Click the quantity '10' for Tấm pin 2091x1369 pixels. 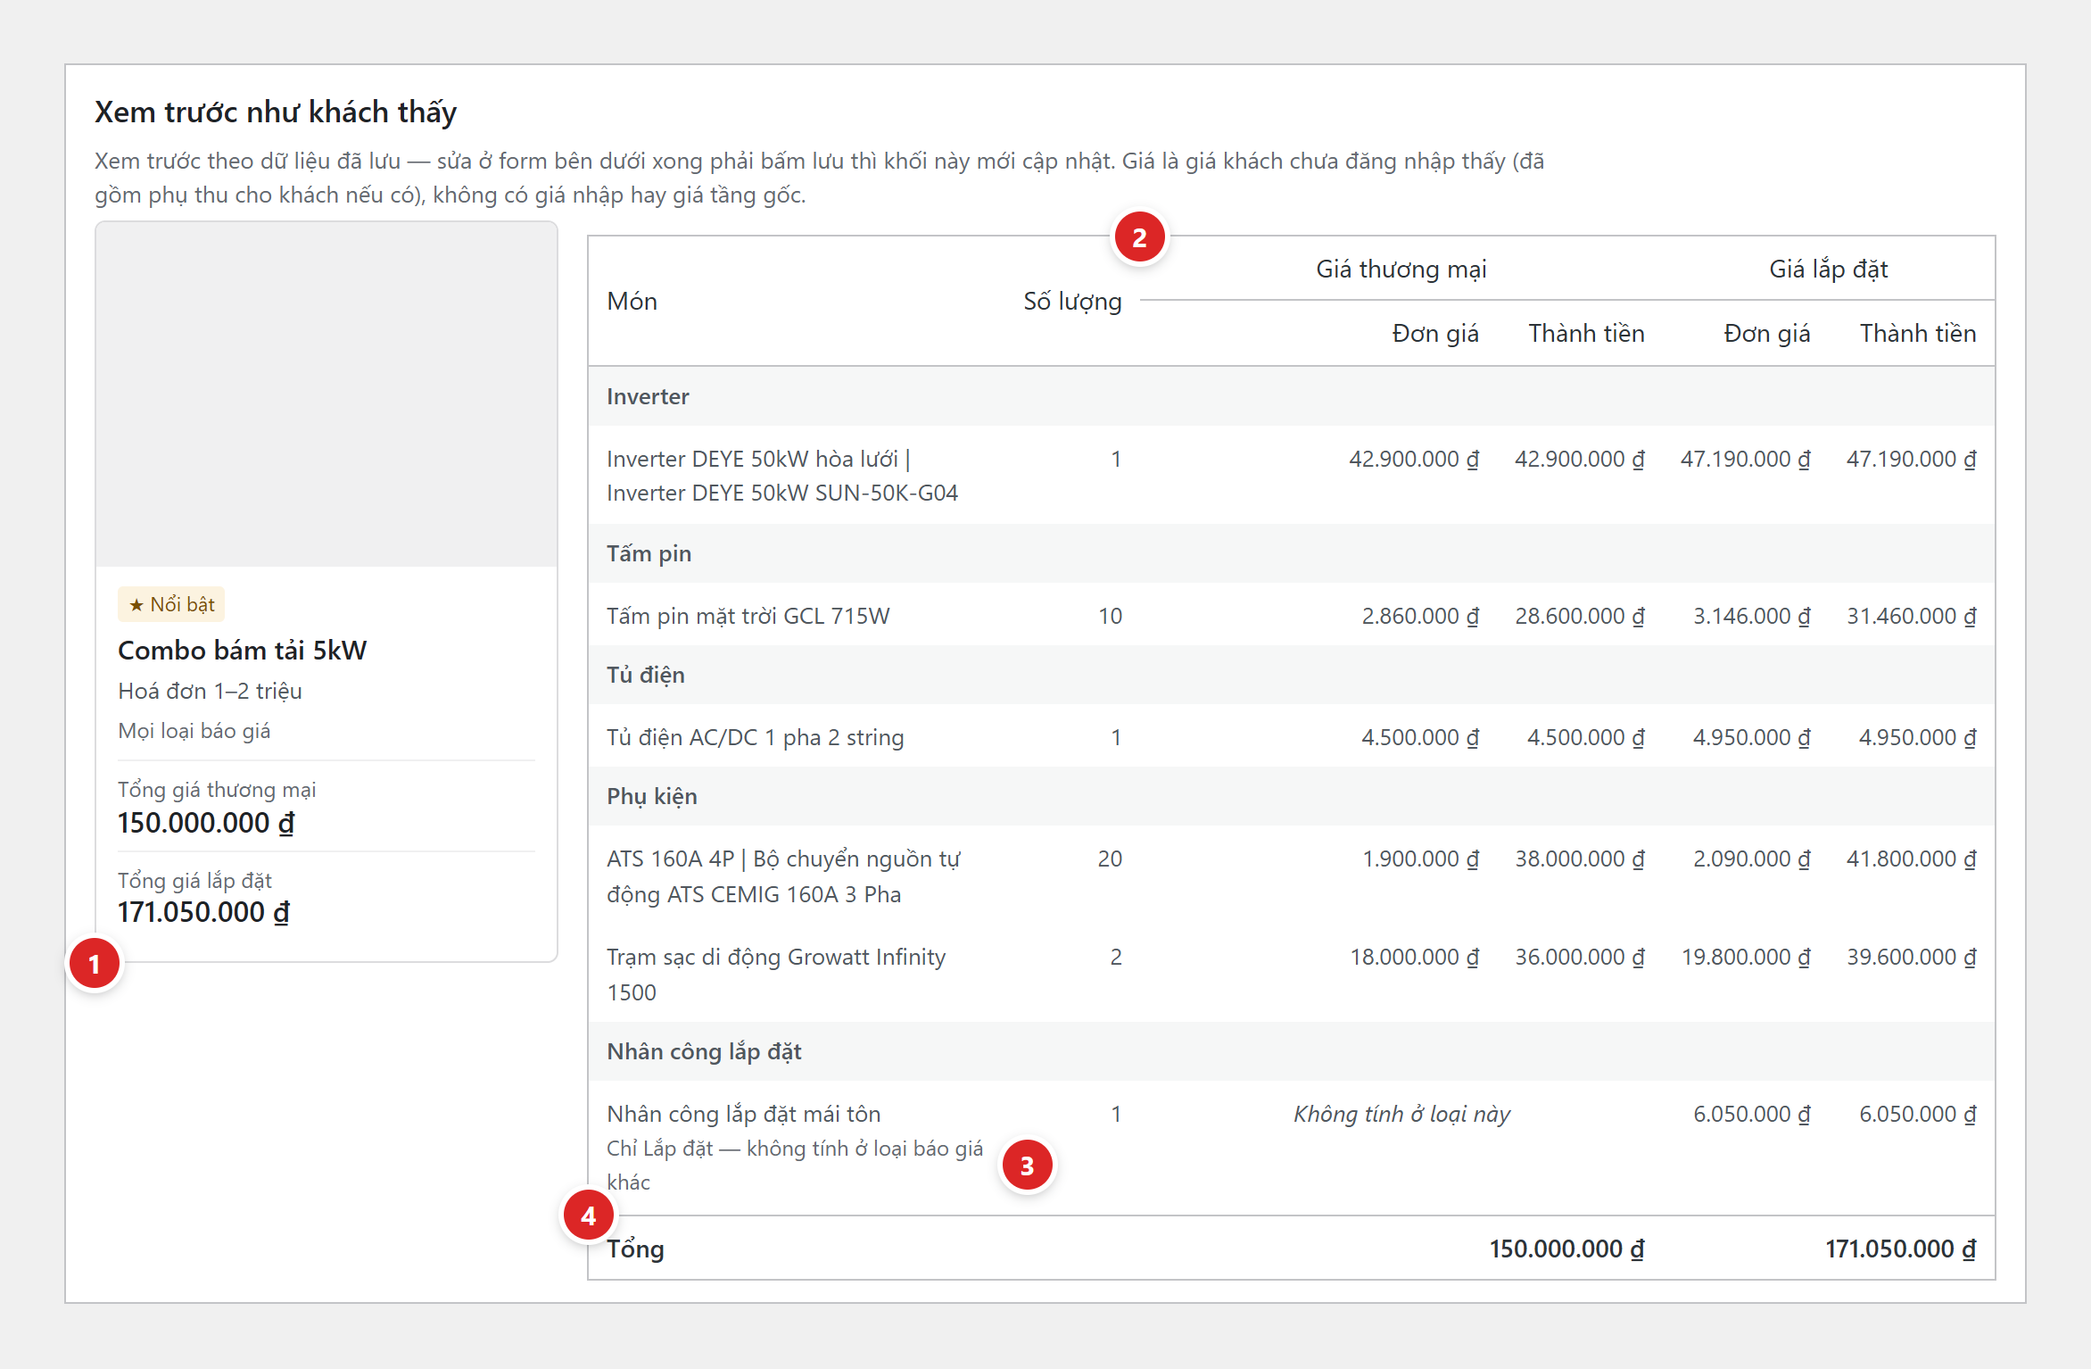pyautogui.click(x=1110, y=616)
